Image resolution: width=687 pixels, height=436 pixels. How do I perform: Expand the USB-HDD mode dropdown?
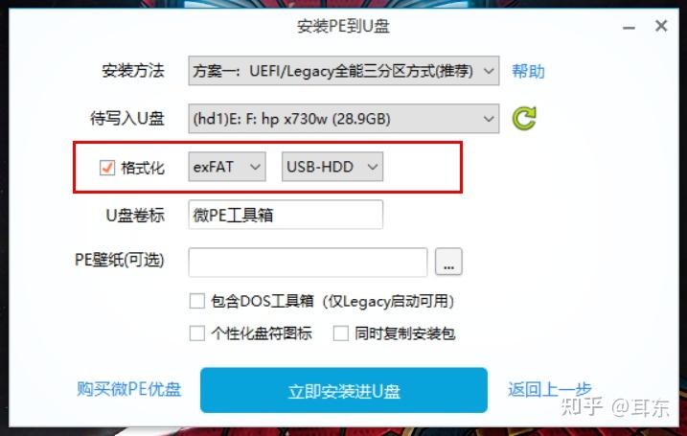[332, 167]
